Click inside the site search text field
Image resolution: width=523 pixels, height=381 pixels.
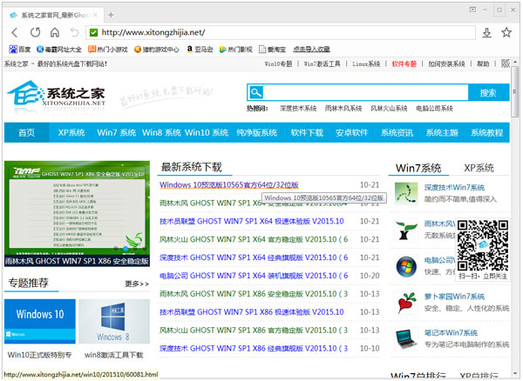coord(365,92)
